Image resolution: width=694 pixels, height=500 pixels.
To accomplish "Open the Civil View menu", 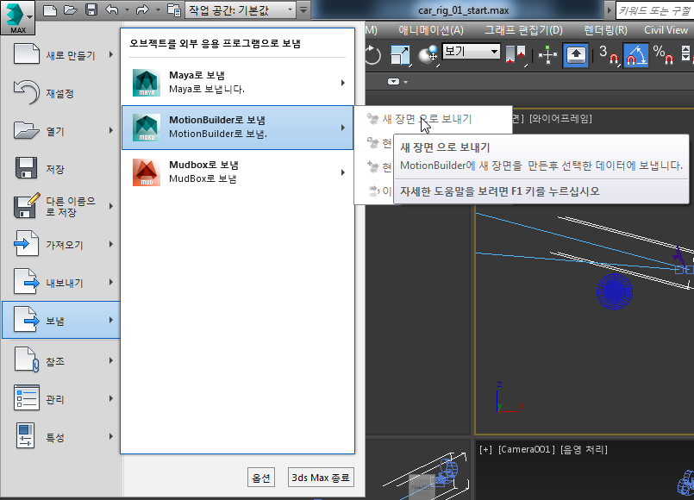I will point(666,30).
